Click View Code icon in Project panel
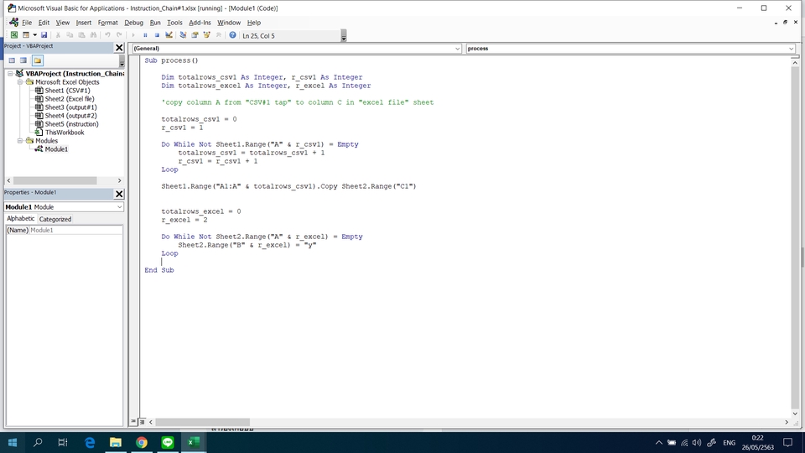The height and width of the screenshot is (453, 805). tap(12, 60)
